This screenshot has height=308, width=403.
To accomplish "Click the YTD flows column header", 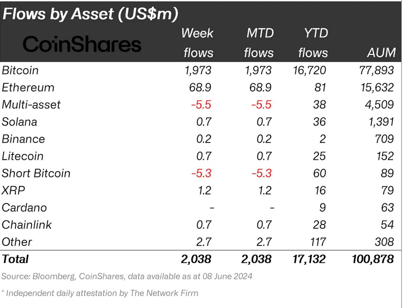I will 314,43.
